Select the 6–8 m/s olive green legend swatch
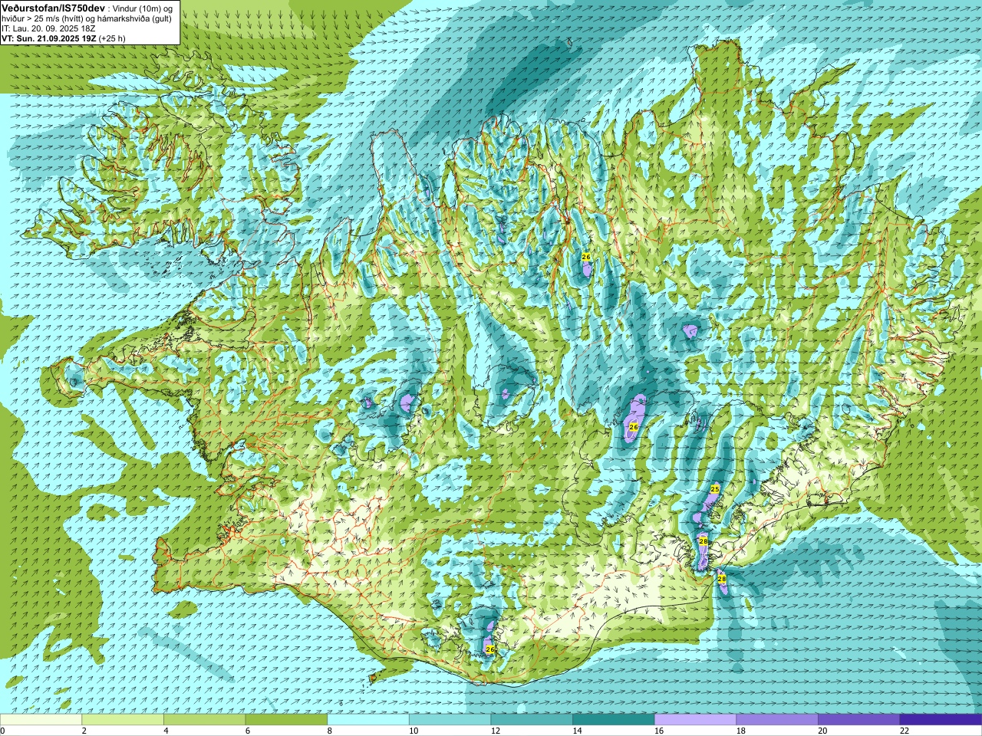The width and height of the screenshot is (982, 736). pyautogui.click(x=286, y=719)
